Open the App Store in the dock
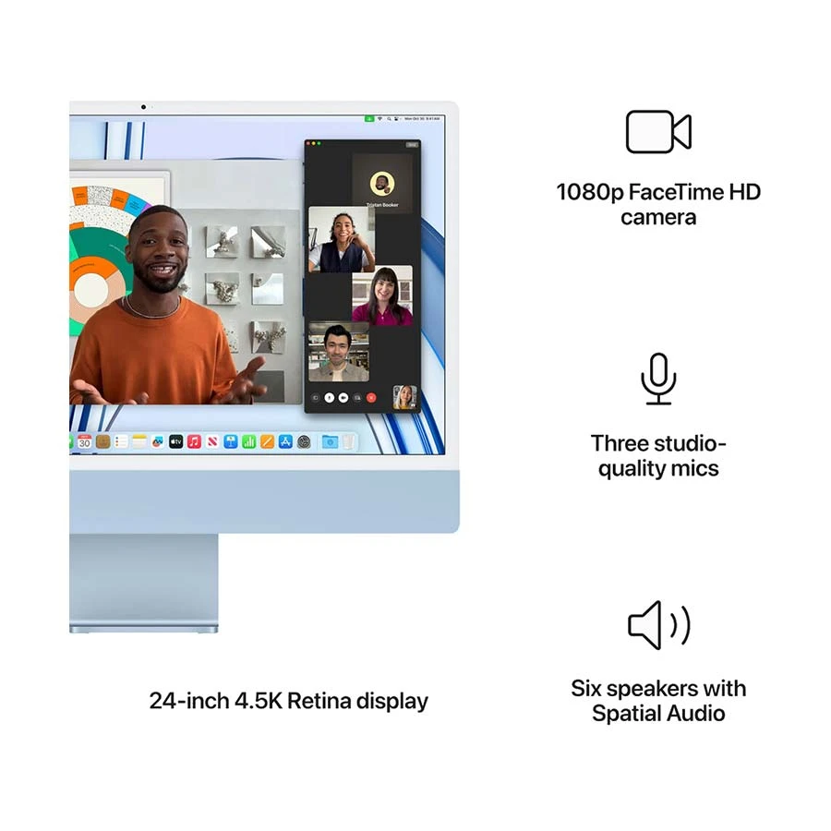This screenshot has width=831, height=831. click(x=285, y=441)
